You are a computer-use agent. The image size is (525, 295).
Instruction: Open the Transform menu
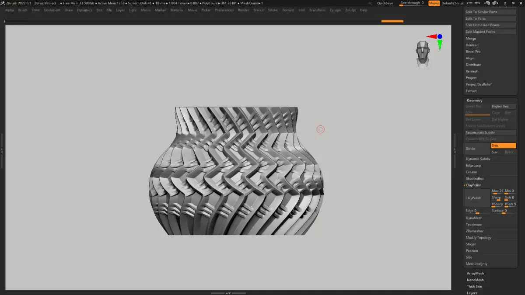click(317, 10)
